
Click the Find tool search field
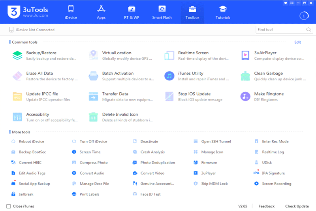pos(280,30)
